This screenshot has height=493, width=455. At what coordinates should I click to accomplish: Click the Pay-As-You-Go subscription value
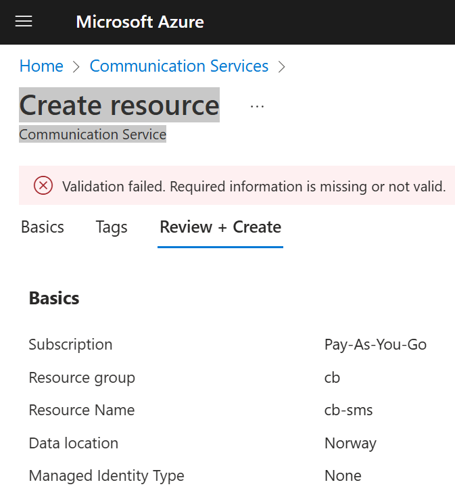[375, 344]
